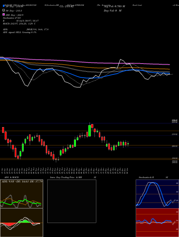179x237 pixels.
Task: Click the 219.92 price axis label
Action: coord(175,134)
